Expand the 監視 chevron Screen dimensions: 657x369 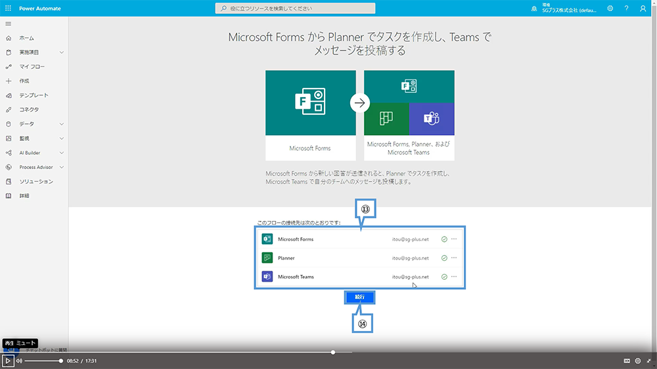(62, 138)
